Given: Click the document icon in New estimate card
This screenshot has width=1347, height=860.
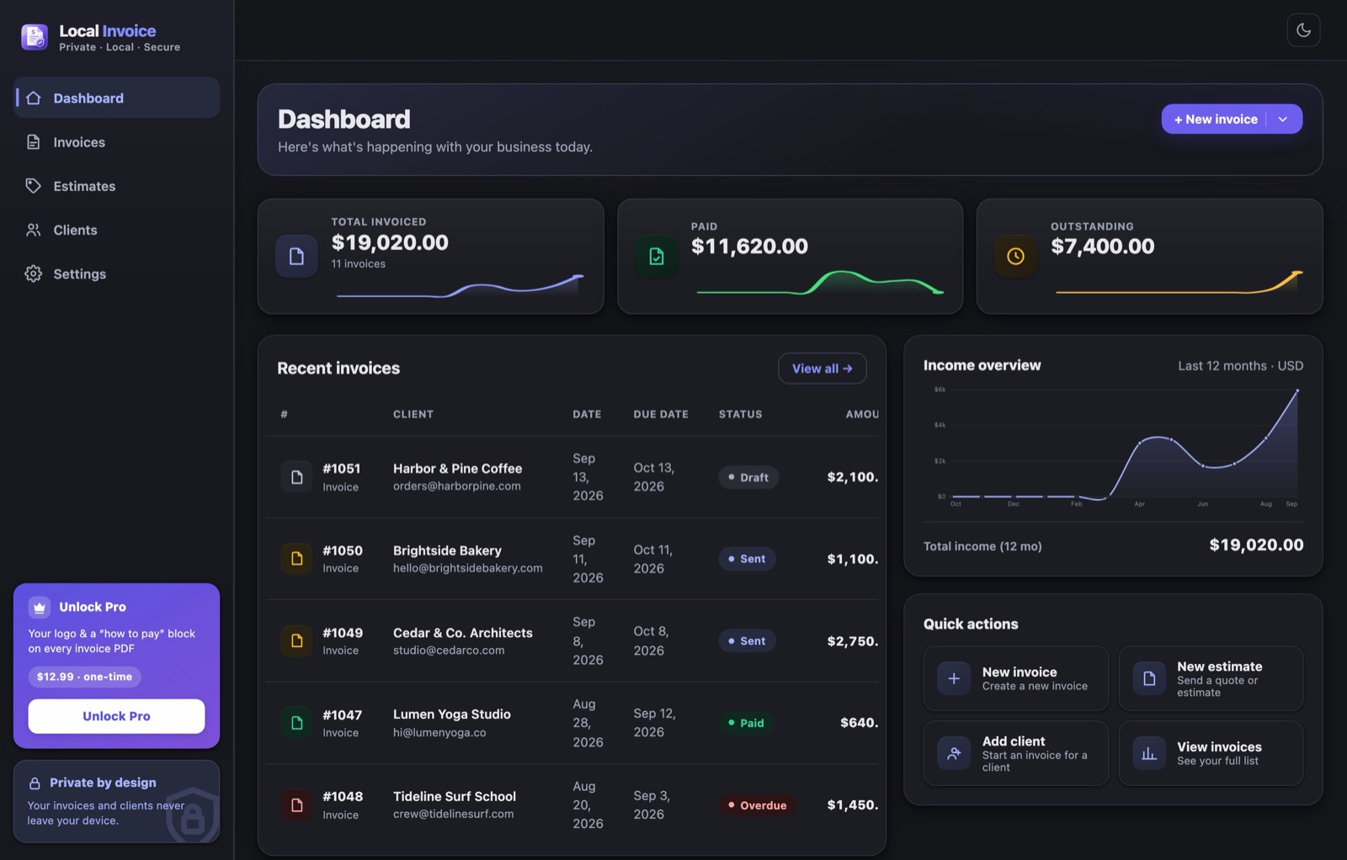Looking at the screenshot, I should 1149,678.
